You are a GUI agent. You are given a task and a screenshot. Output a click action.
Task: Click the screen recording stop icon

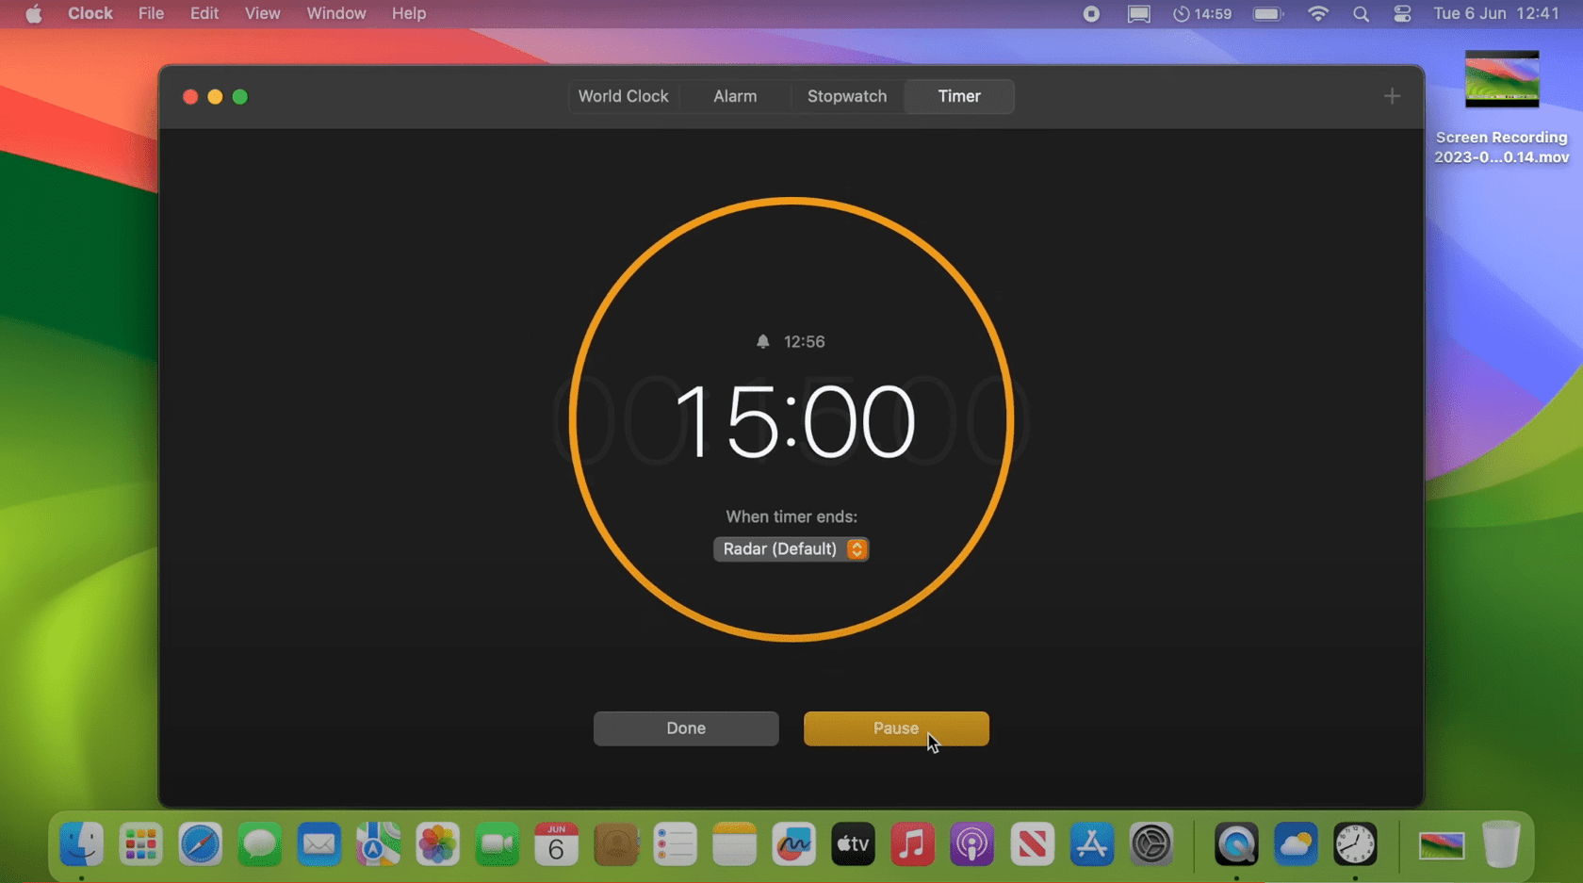click(x=1091, y=14)
